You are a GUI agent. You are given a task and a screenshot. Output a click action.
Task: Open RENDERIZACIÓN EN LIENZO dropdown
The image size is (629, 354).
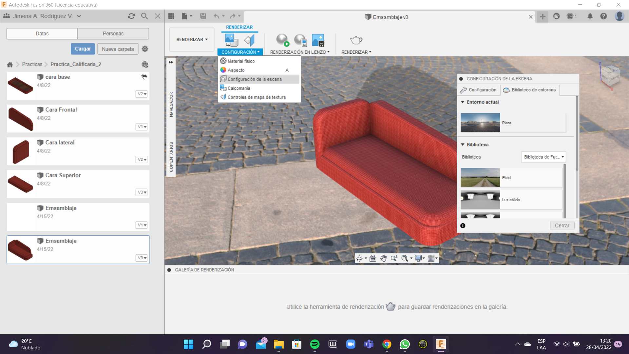coord(300,52)
